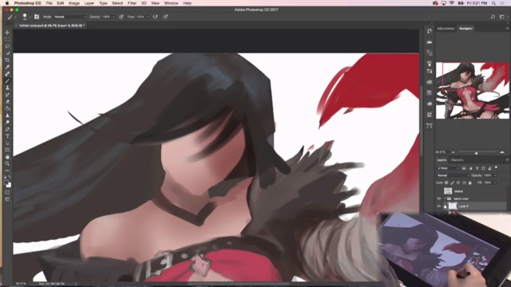Select the Pen tool
The width and height of the screenshot is (511, 287).
point(7,129)
